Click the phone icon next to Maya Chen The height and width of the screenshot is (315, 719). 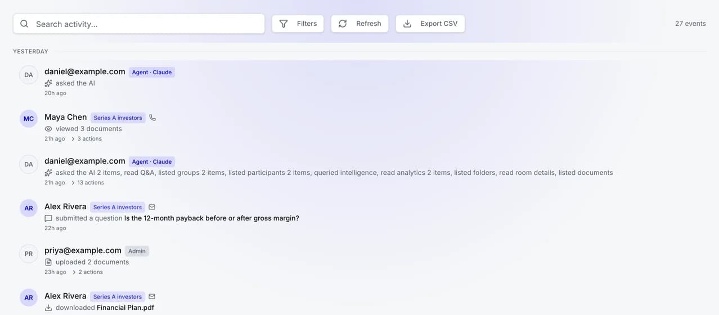coord(152,118)
